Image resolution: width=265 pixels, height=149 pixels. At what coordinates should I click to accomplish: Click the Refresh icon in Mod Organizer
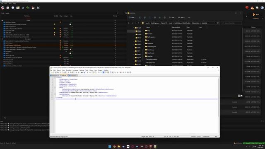23,8
